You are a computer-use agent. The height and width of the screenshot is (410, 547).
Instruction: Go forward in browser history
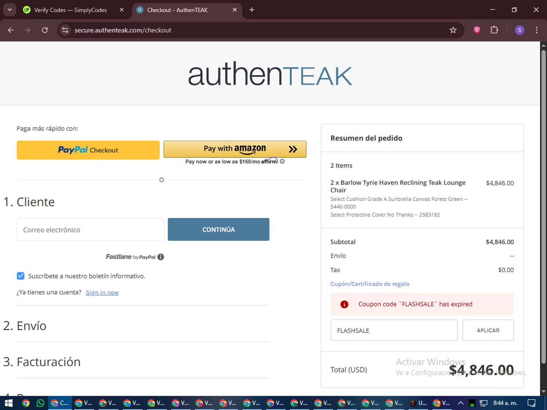pos(28,30)
